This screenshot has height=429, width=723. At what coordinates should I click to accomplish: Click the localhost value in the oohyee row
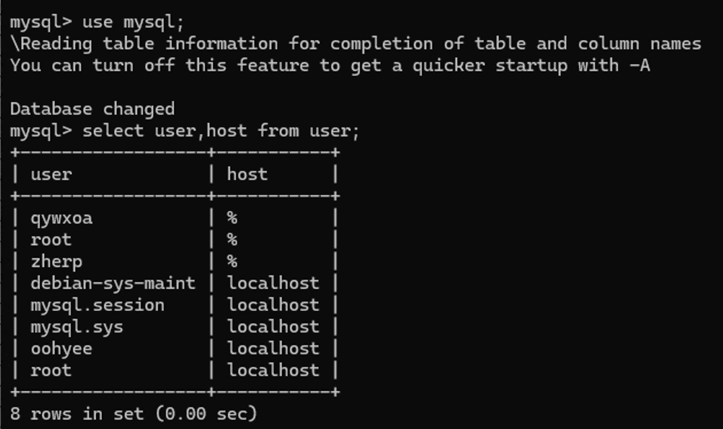pos(273,349)
